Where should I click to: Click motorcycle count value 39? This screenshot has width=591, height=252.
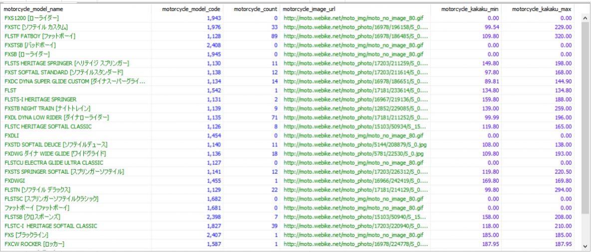274,226
